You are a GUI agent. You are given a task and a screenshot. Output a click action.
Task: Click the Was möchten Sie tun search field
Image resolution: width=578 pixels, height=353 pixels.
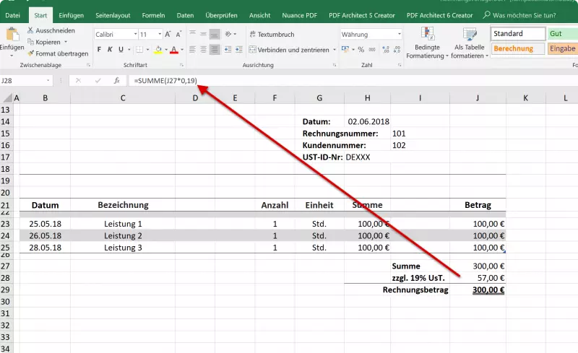519,15
